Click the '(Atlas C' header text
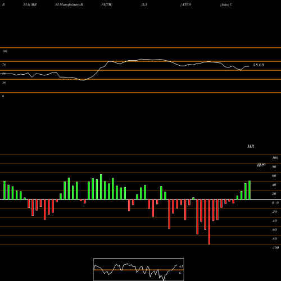 [226, 4]
